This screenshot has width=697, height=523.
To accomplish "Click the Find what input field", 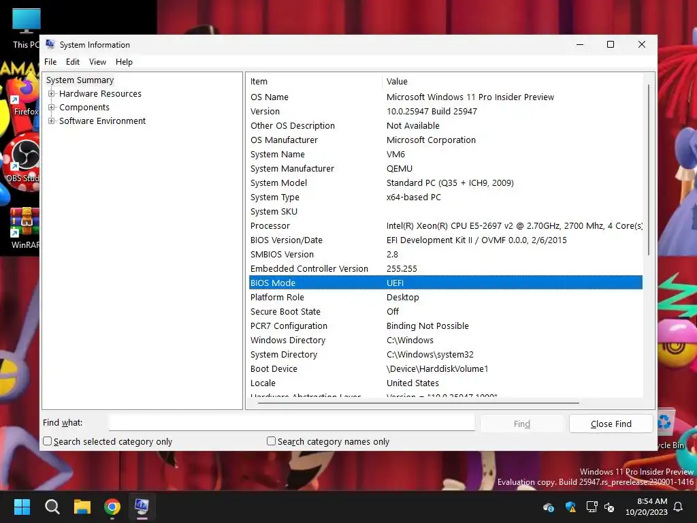I will 291,422.
